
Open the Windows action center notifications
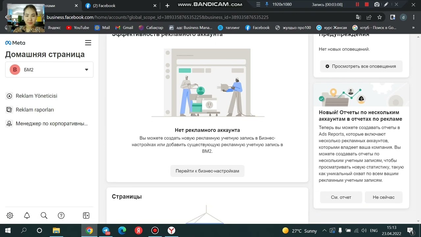point(410,230)
